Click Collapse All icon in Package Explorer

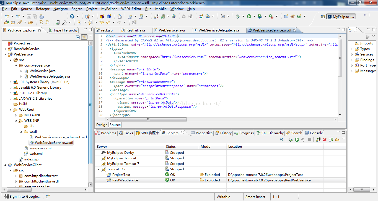coord(78,37)
